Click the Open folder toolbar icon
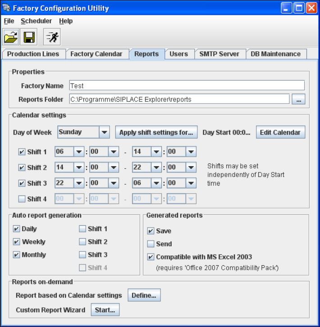This screenshot has height=327, width=320. point(11,37)
